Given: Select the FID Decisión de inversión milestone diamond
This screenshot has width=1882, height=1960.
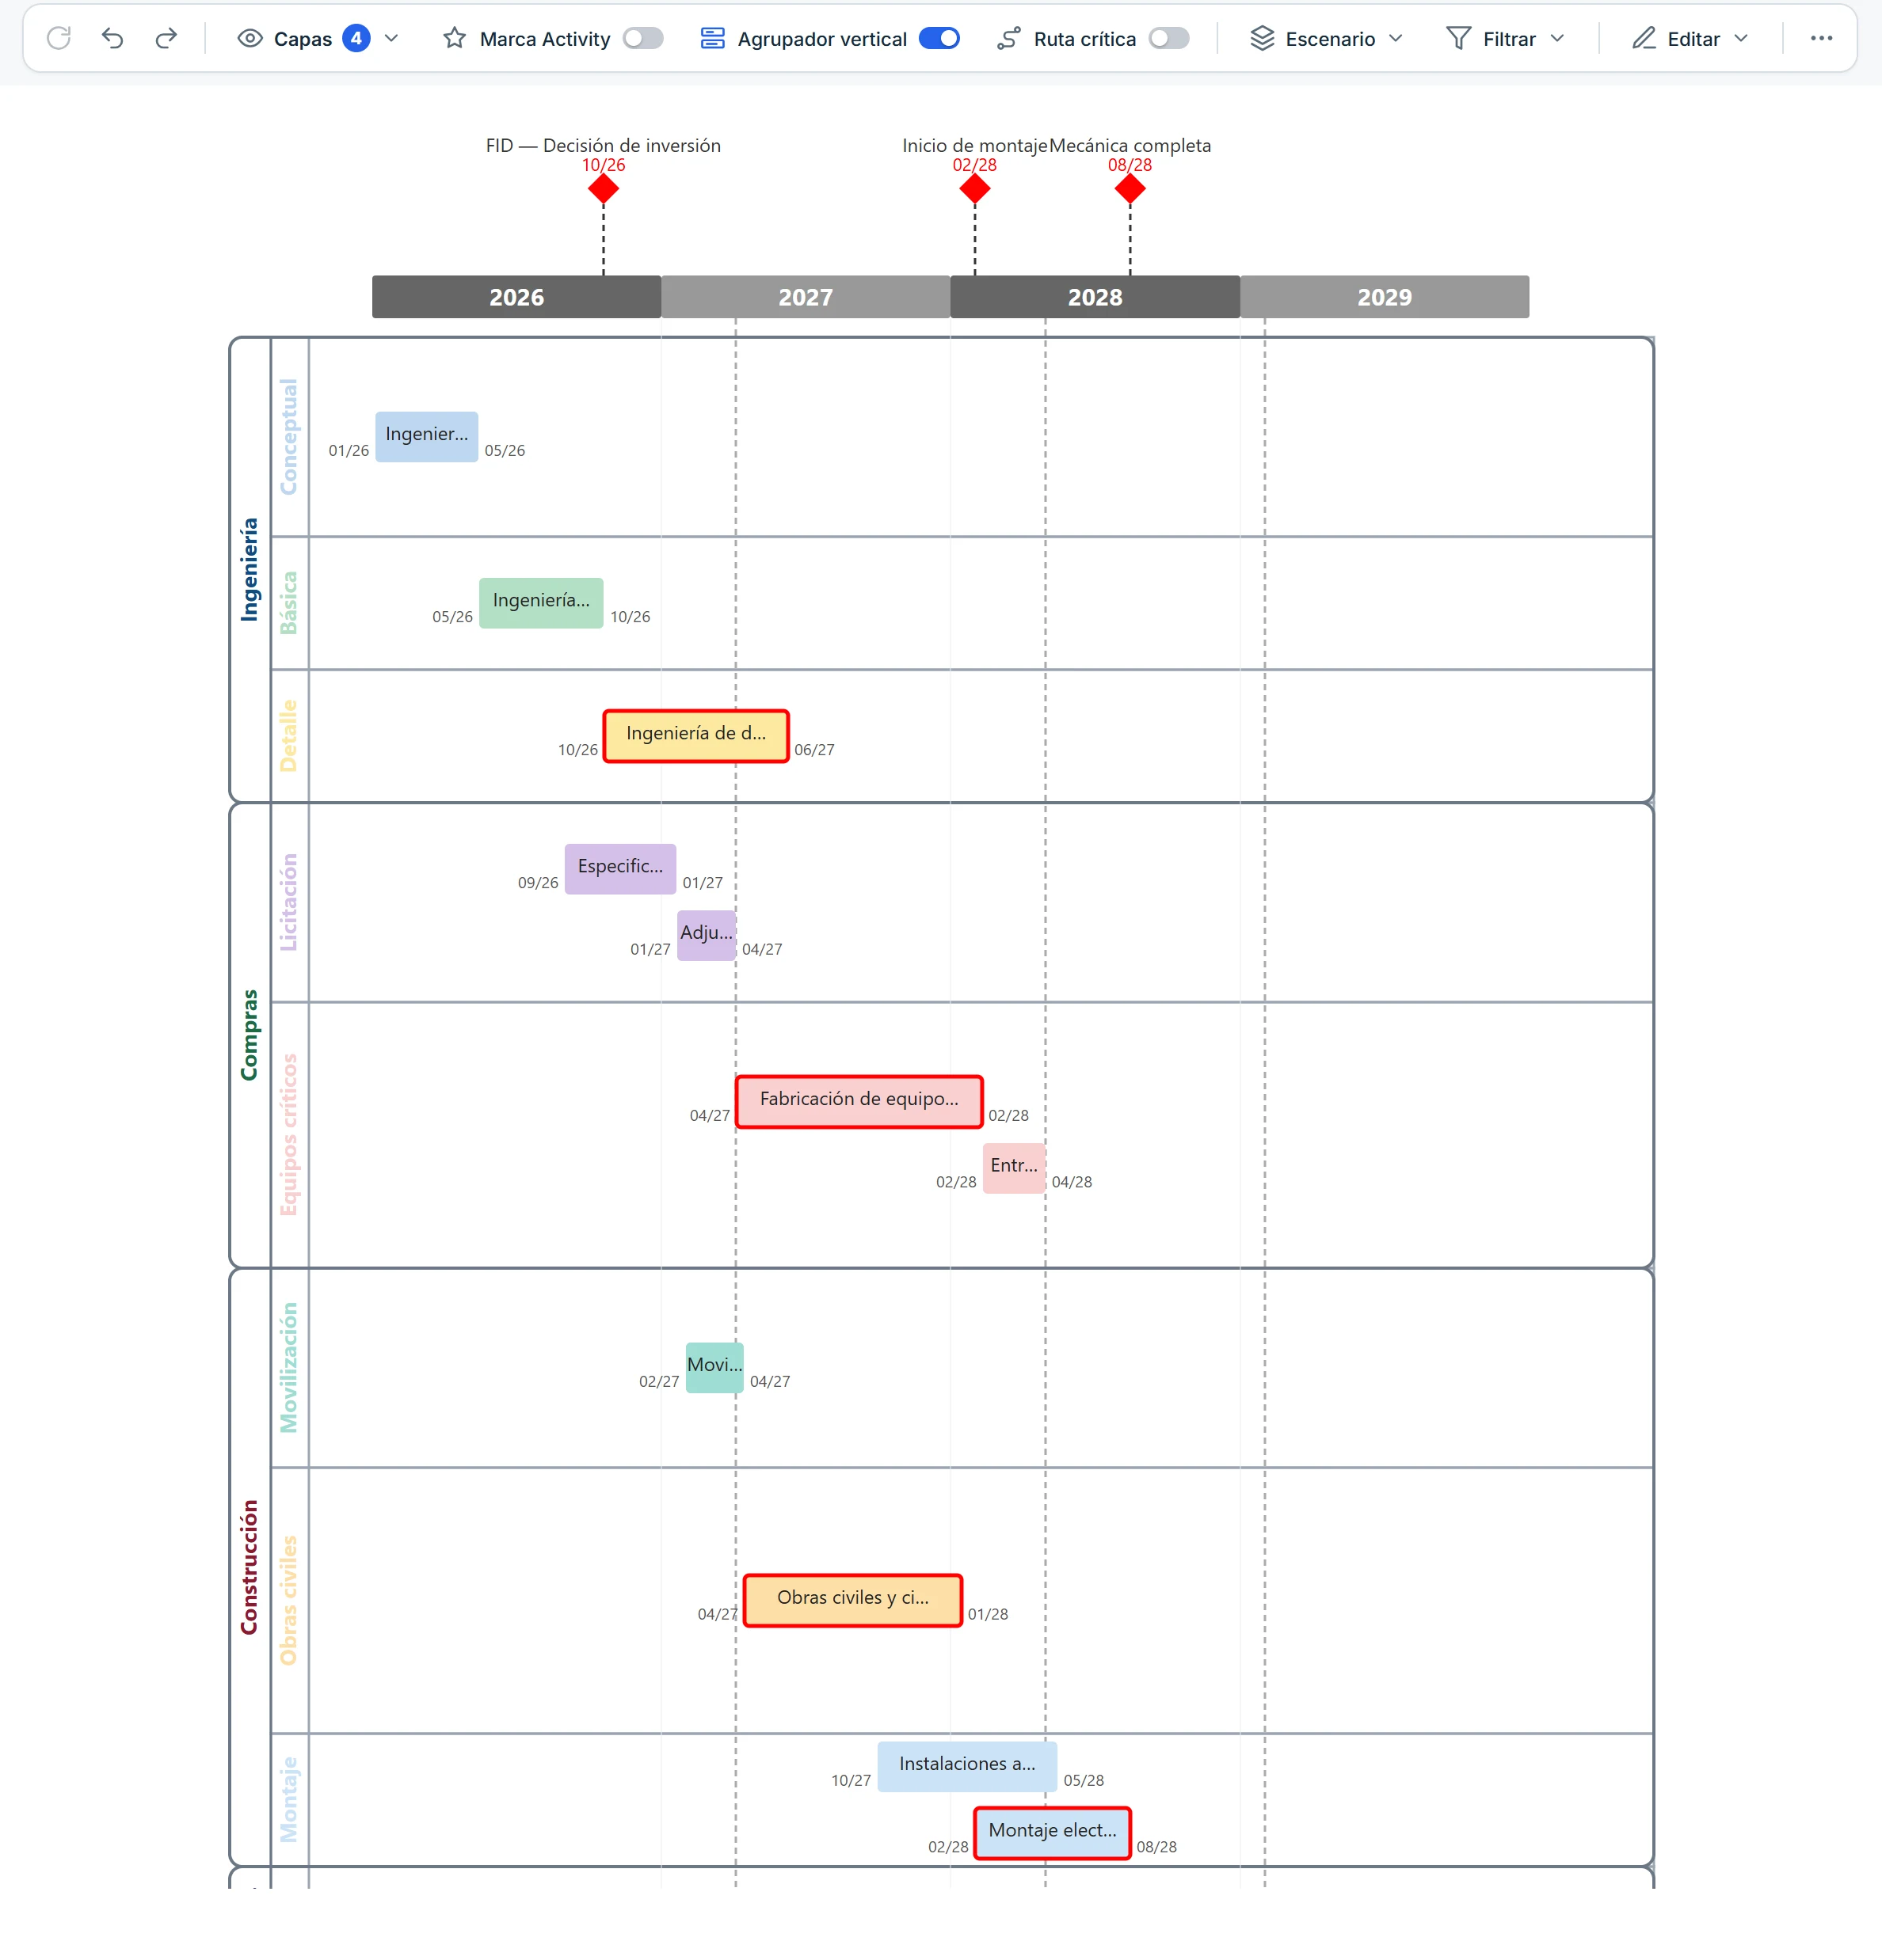Looking at the screenshot, I should tap(604, 188).
